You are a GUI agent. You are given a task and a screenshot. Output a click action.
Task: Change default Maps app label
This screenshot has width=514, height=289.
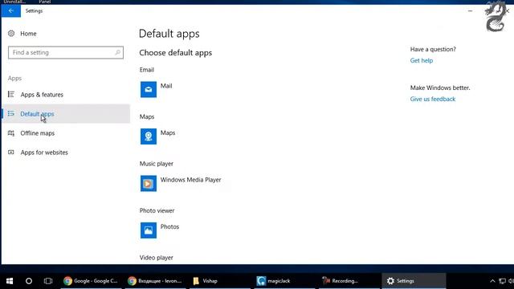point(168,132)
